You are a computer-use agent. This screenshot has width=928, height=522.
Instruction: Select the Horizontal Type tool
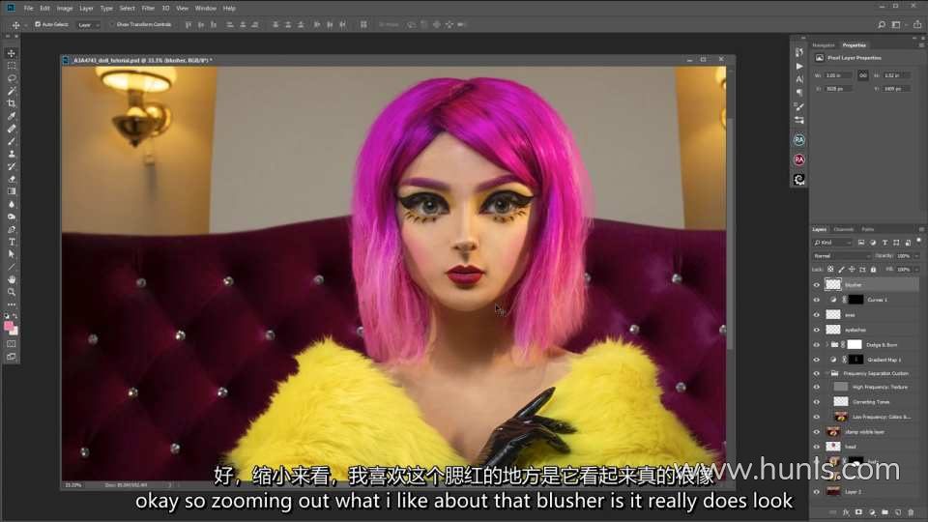(12, 242)
